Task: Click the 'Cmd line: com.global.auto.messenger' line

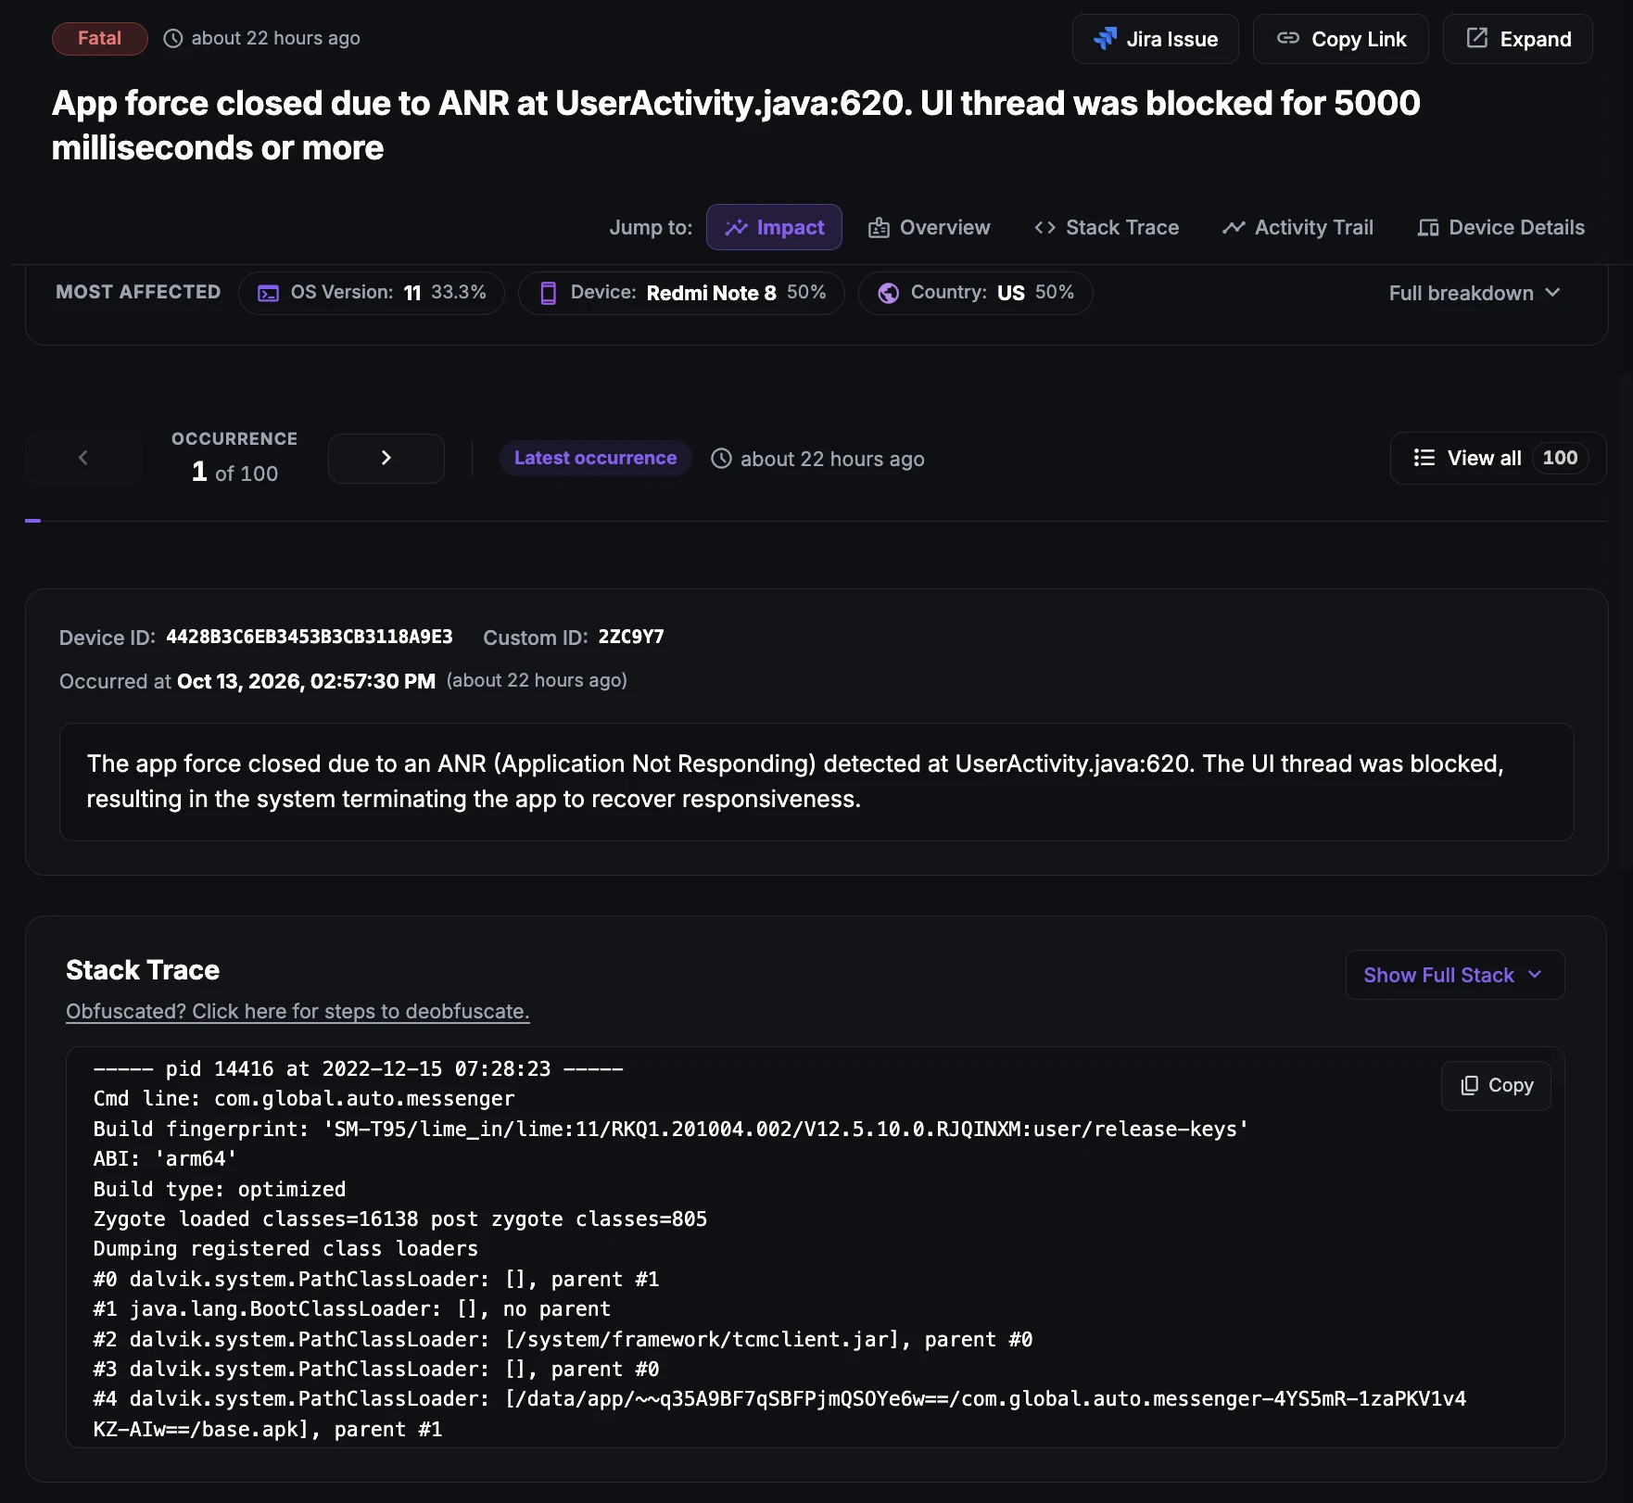Action: [304, 1099]
